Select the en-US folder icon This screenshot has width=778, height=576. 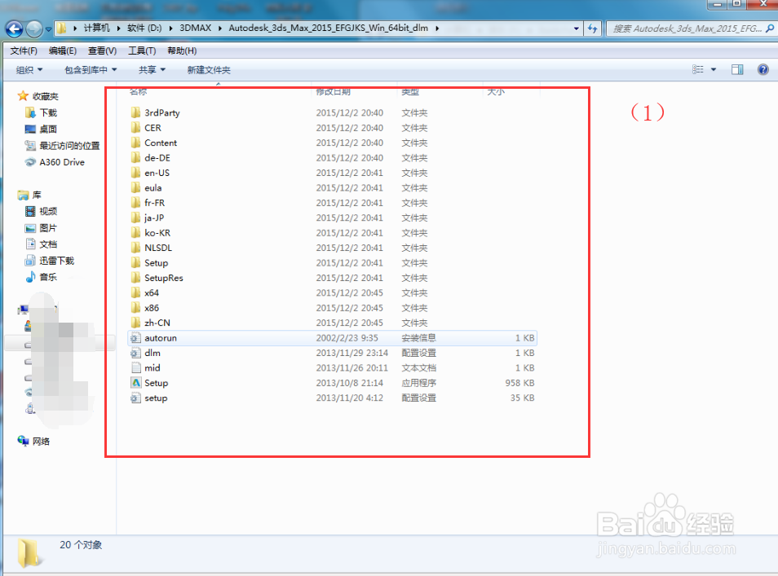click(x=135, y=173)
